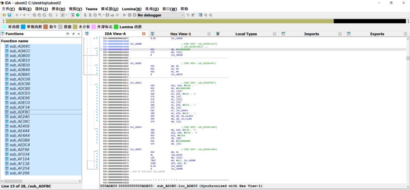Open the forward-arrow history dropdown
410x190 pixels.
pos(28,15)
